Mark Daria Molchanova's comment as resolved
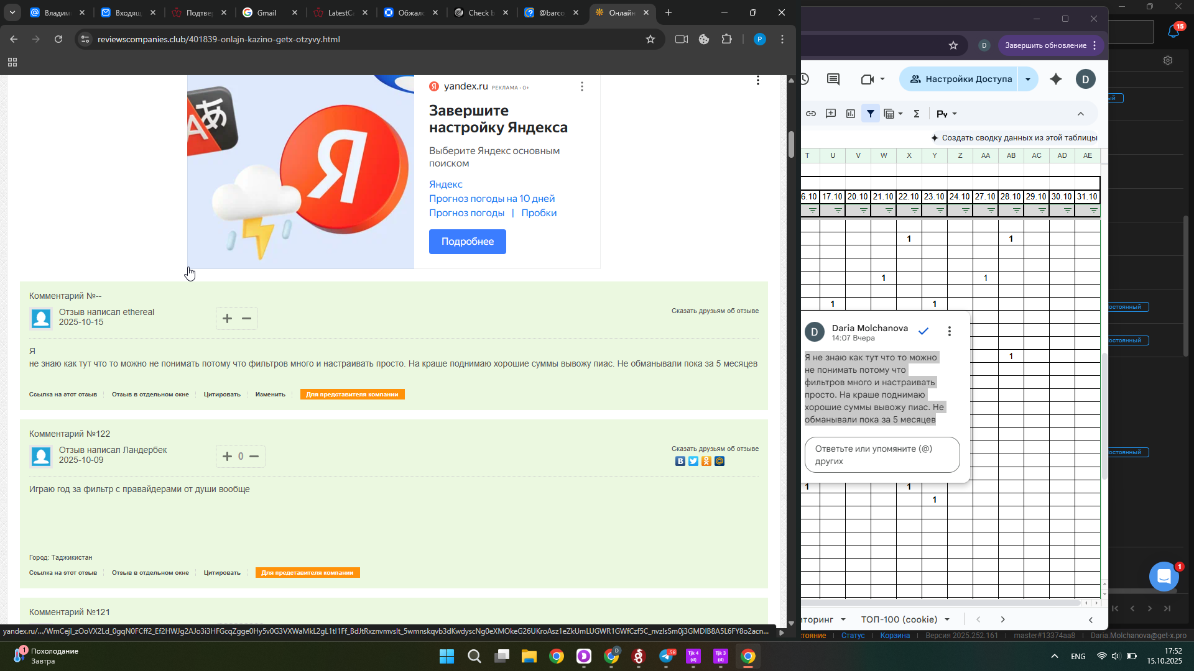 click(923, 331)
